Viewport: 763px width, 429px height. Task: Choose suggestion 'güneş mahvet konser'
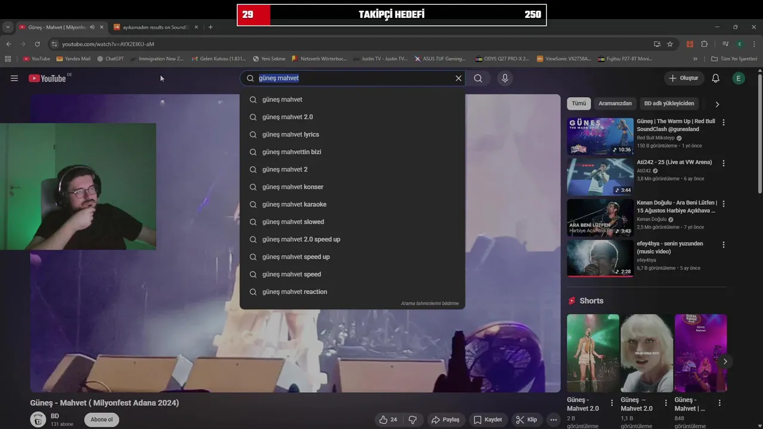coord(352,186)
